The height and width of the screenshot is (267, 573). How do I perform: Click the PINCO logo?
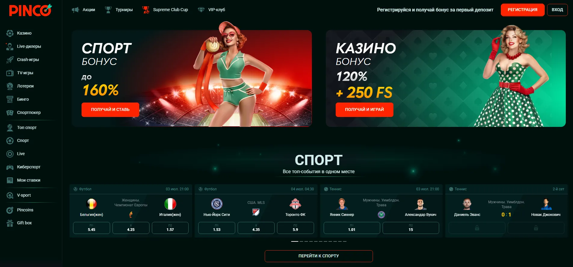coord(30,10)
